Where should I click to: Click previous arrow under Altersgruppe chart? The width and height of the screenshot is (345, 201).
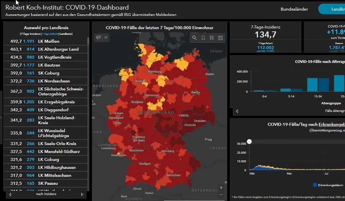click(x=237, y=111)
